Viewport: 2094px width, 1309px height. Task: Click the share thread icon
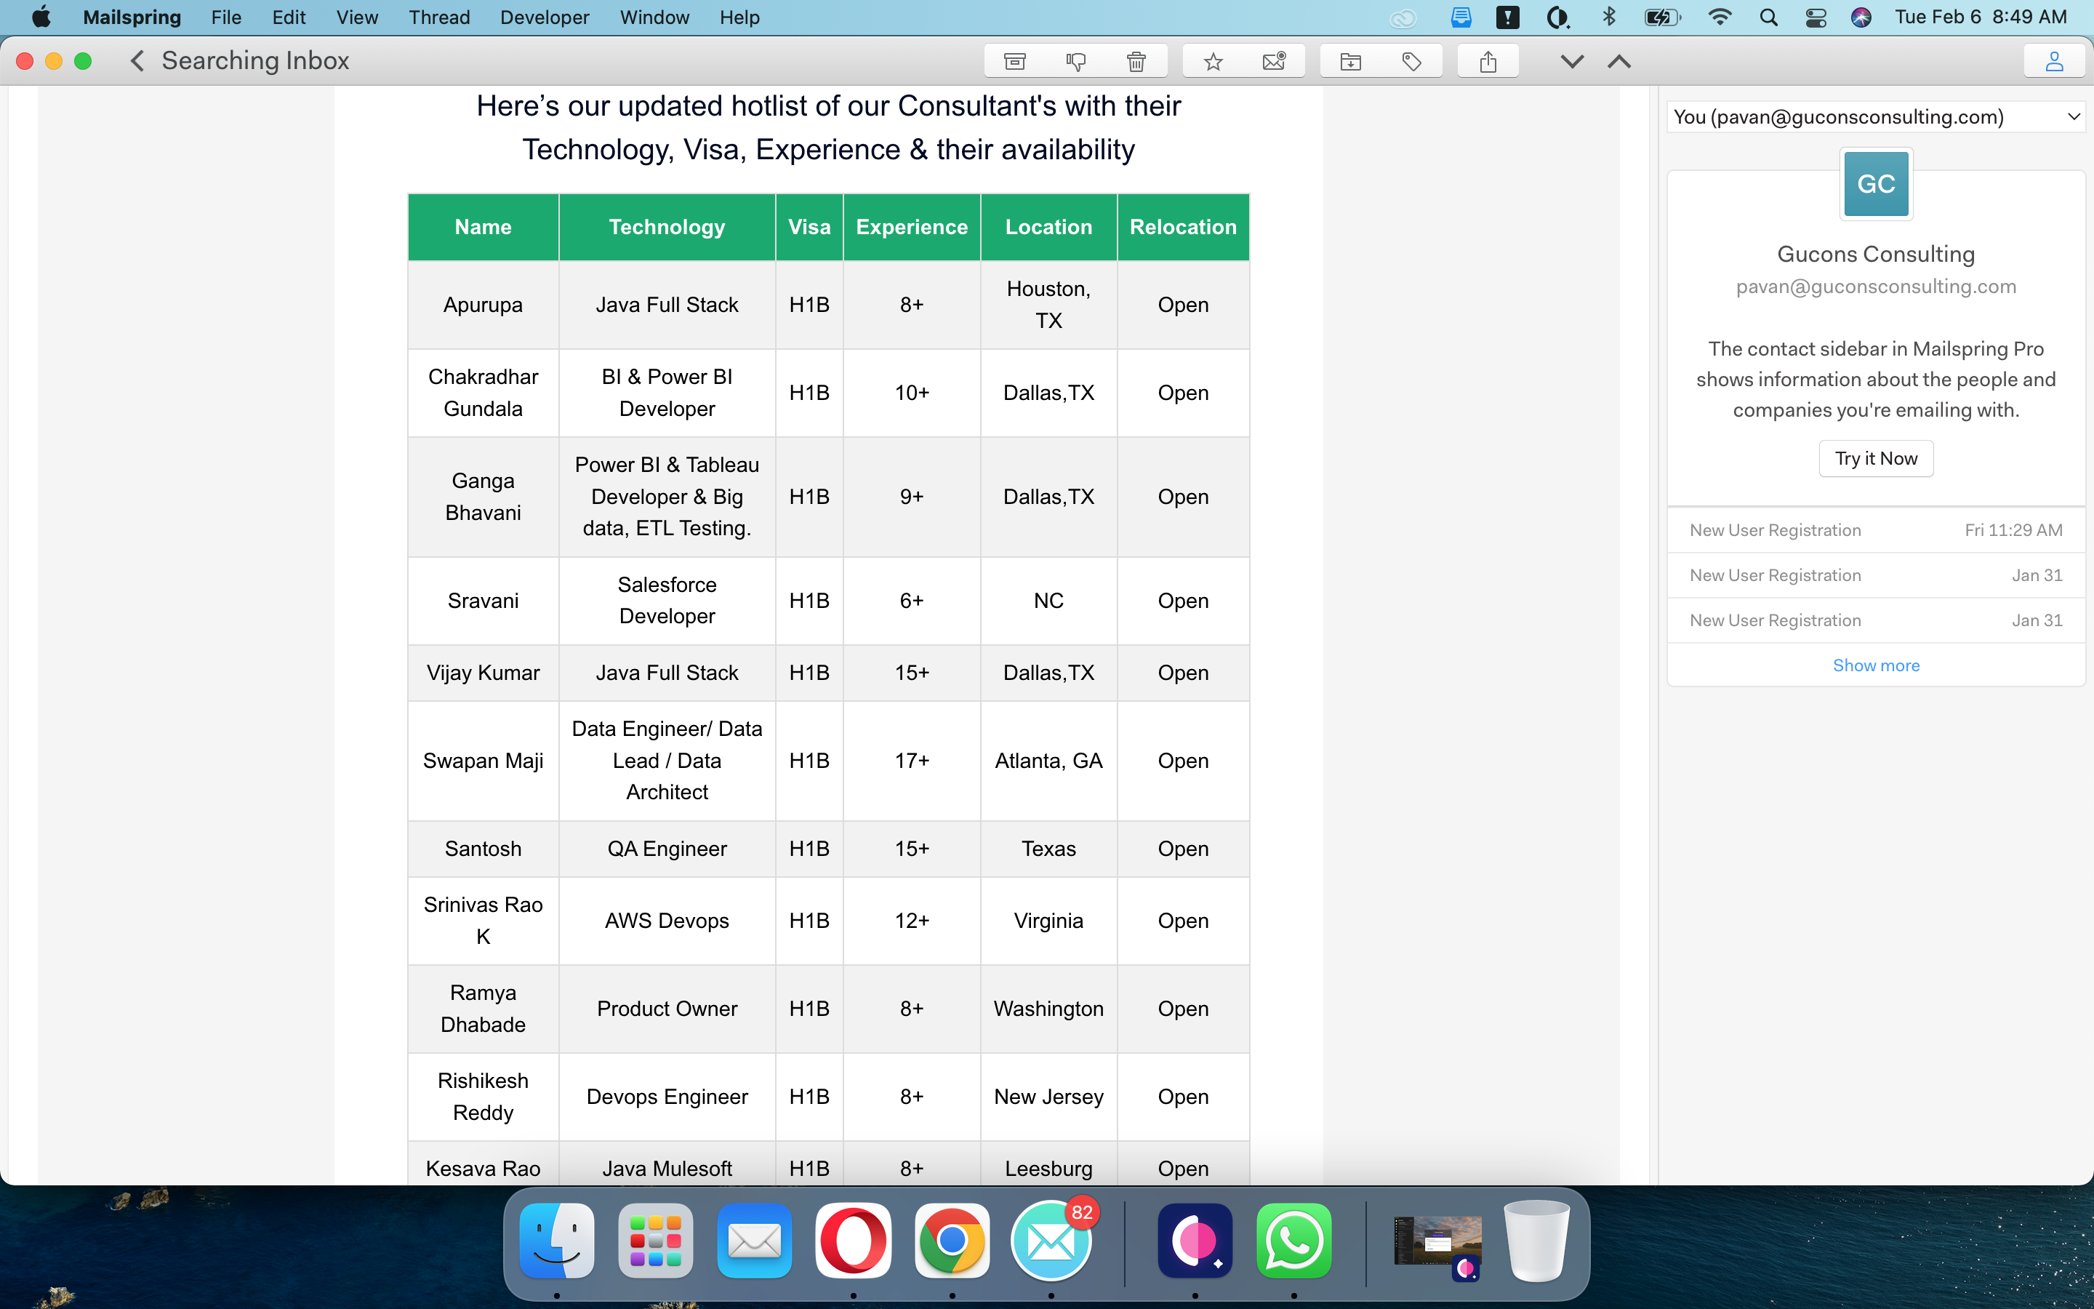tap(1488, 62)
